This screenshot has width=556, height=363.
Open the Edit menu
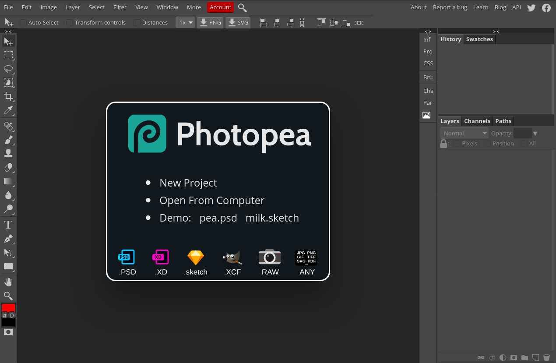point(27,7)
